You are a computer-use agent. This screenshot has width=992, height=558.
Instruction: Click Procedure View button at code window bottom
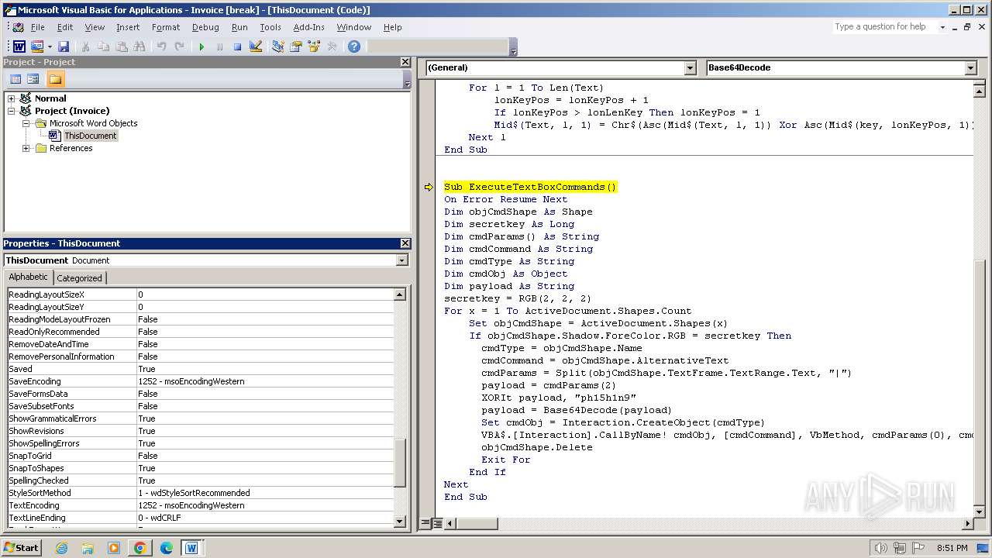425,524
